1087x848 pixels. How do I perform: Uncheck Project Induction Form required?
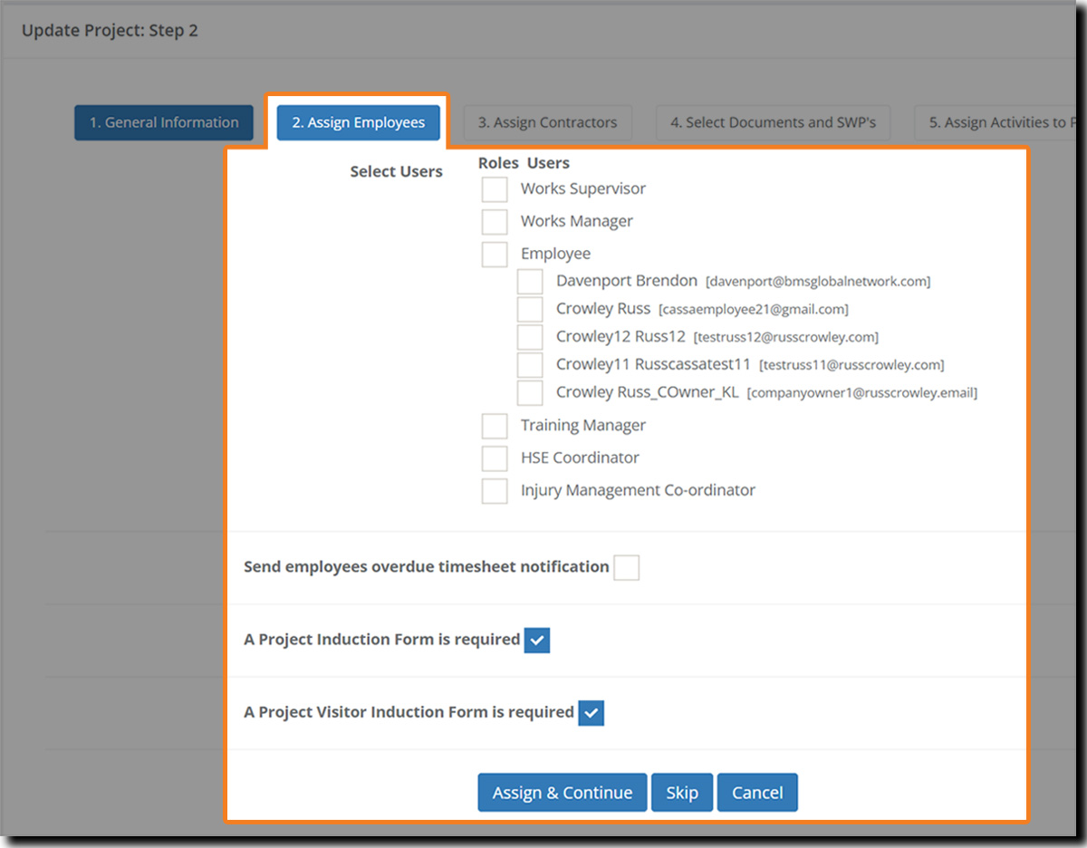click(x=537, y=641)
